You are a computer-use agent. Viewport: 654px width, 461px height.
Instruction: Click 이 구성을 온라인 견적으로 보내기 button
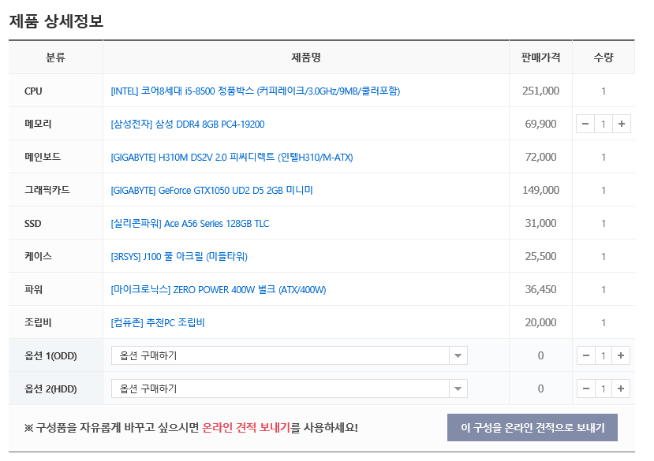coord(533,428)
